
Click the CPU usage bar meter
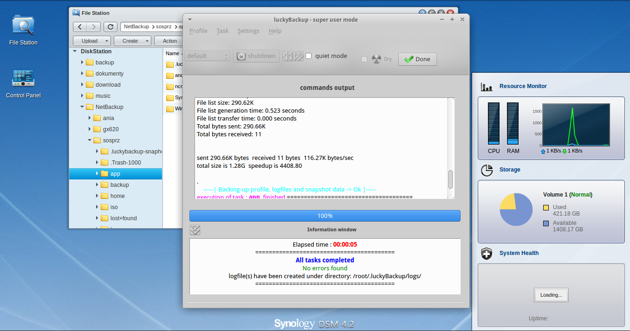click(494, 124)
